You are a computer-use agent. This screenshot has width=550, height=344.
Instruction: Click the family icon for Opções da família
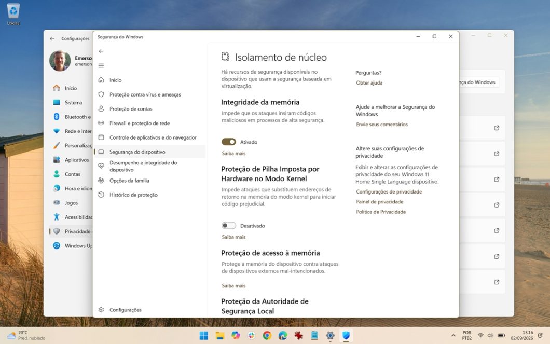101,180
